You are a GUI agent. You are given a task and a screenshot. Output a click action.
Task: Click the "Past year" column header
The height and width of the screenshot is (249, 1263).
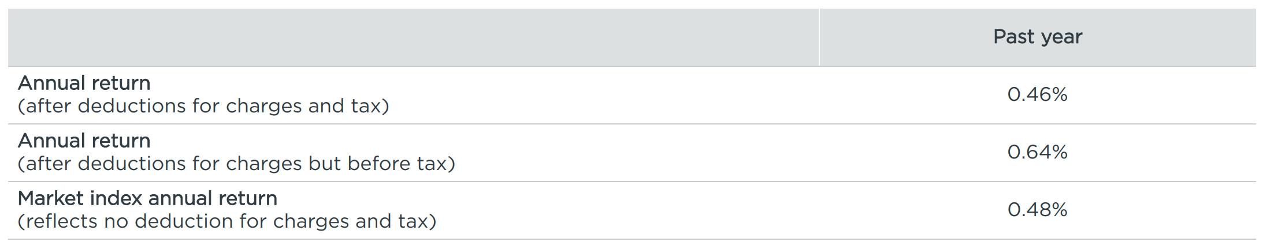(1037, 37)
